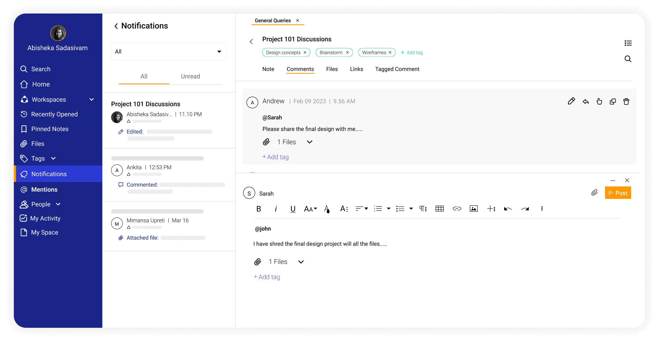Viewport: 658px width, 341px height.
Task: Add a tag to Sarah's comment
Action: pos(267,277)
